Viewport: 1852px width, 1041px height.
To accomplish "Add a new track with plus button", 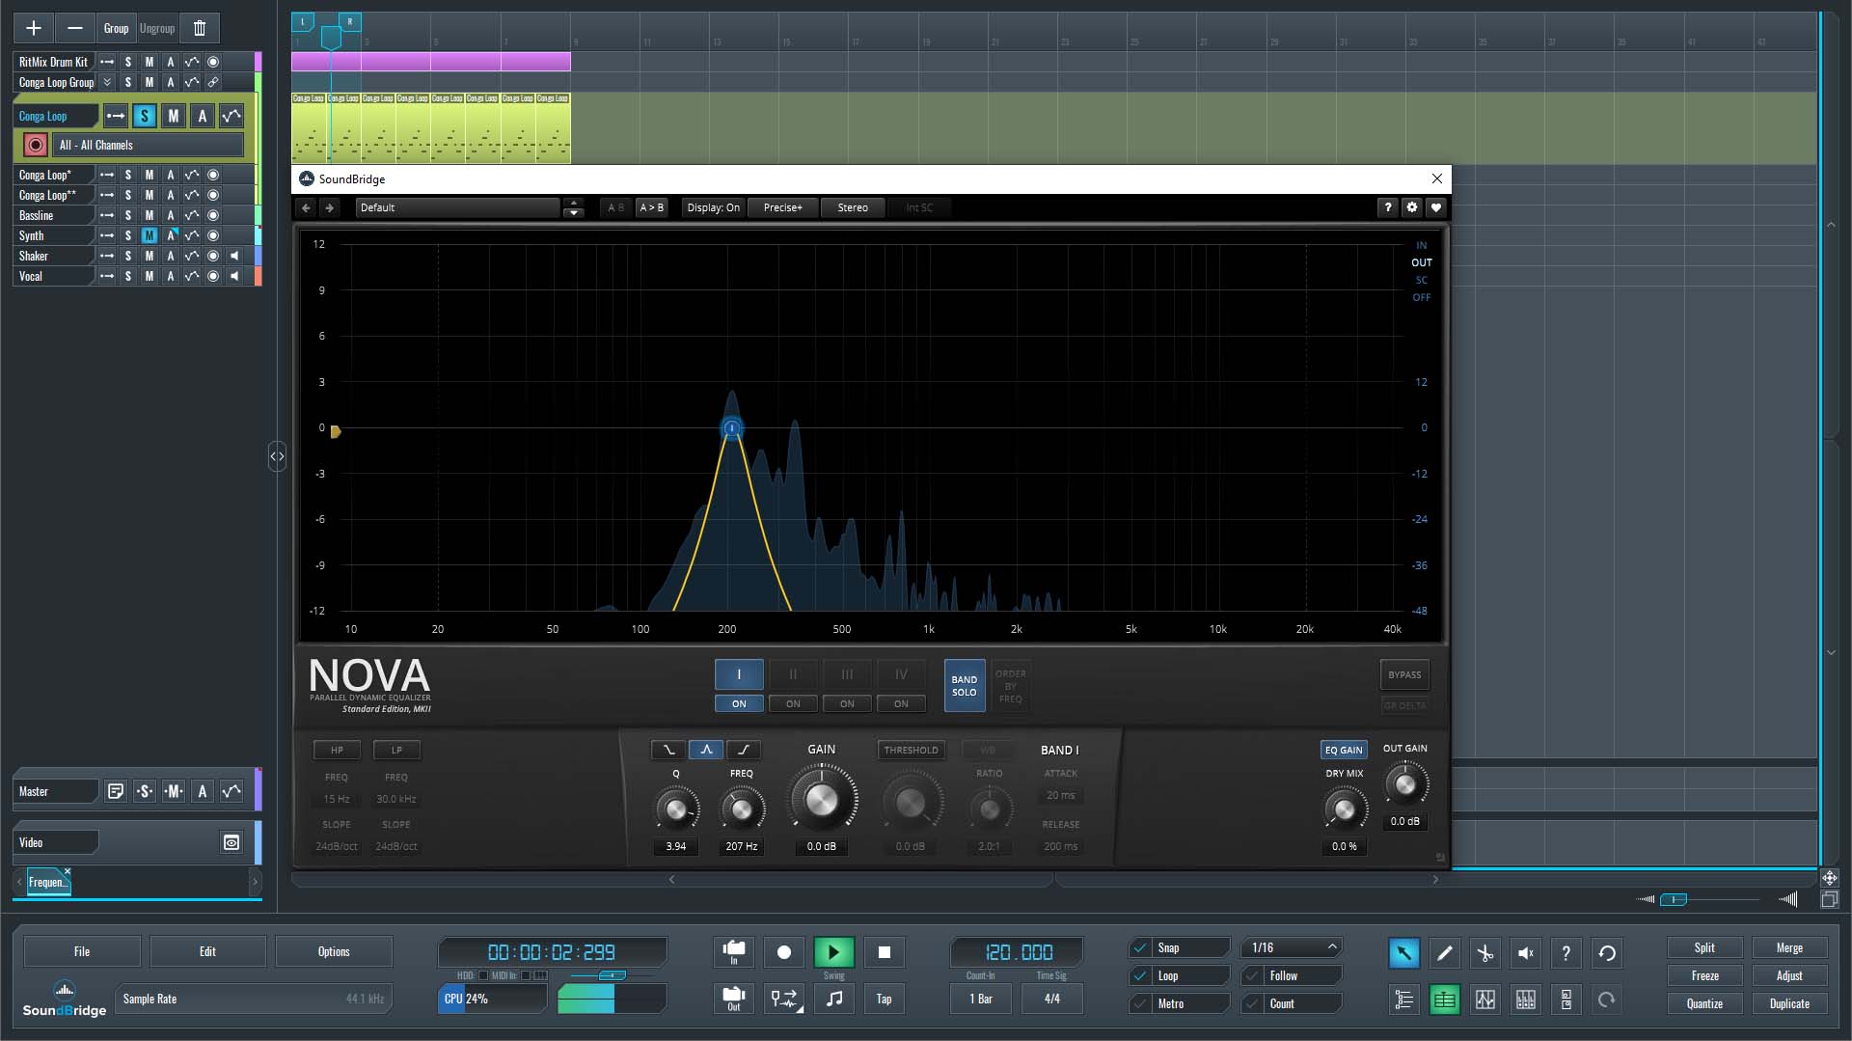I will (34, 28).
